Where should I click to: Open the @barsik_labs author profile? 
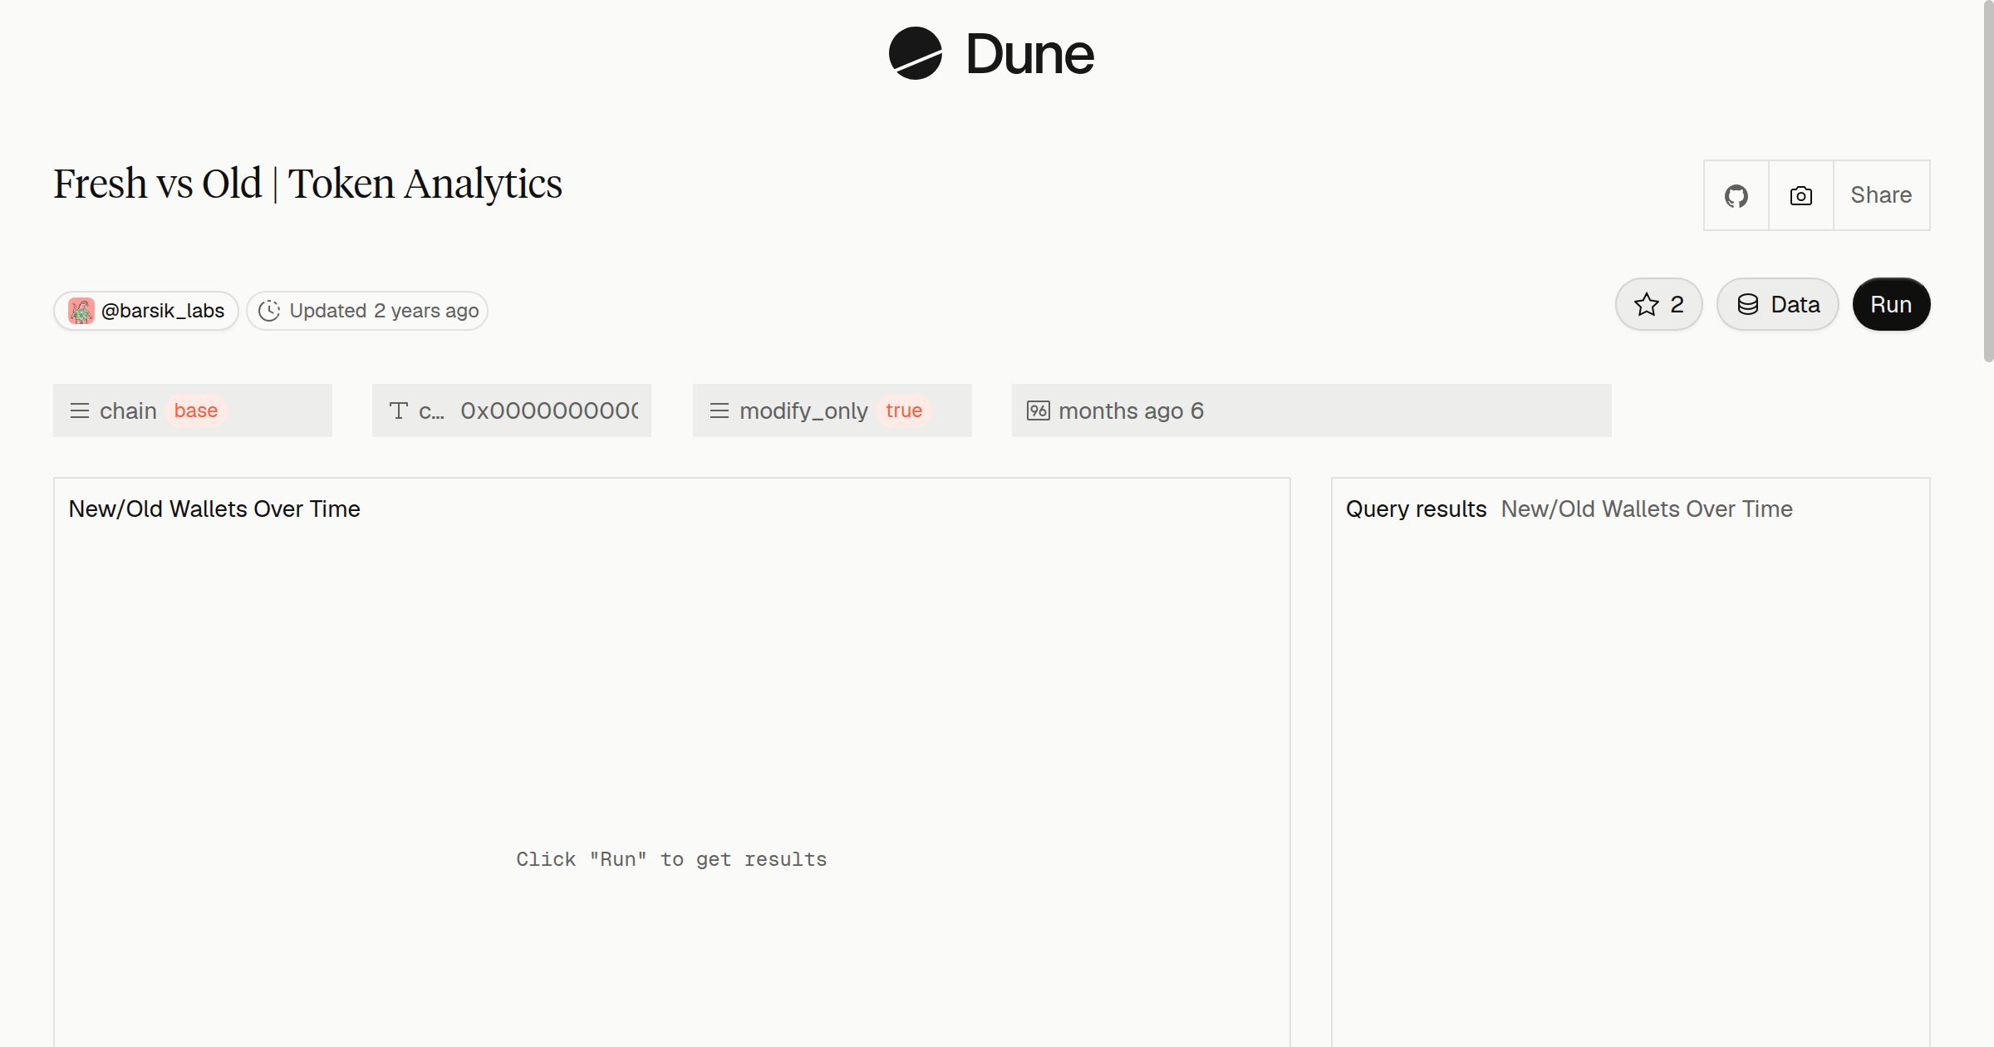point(146,311)
